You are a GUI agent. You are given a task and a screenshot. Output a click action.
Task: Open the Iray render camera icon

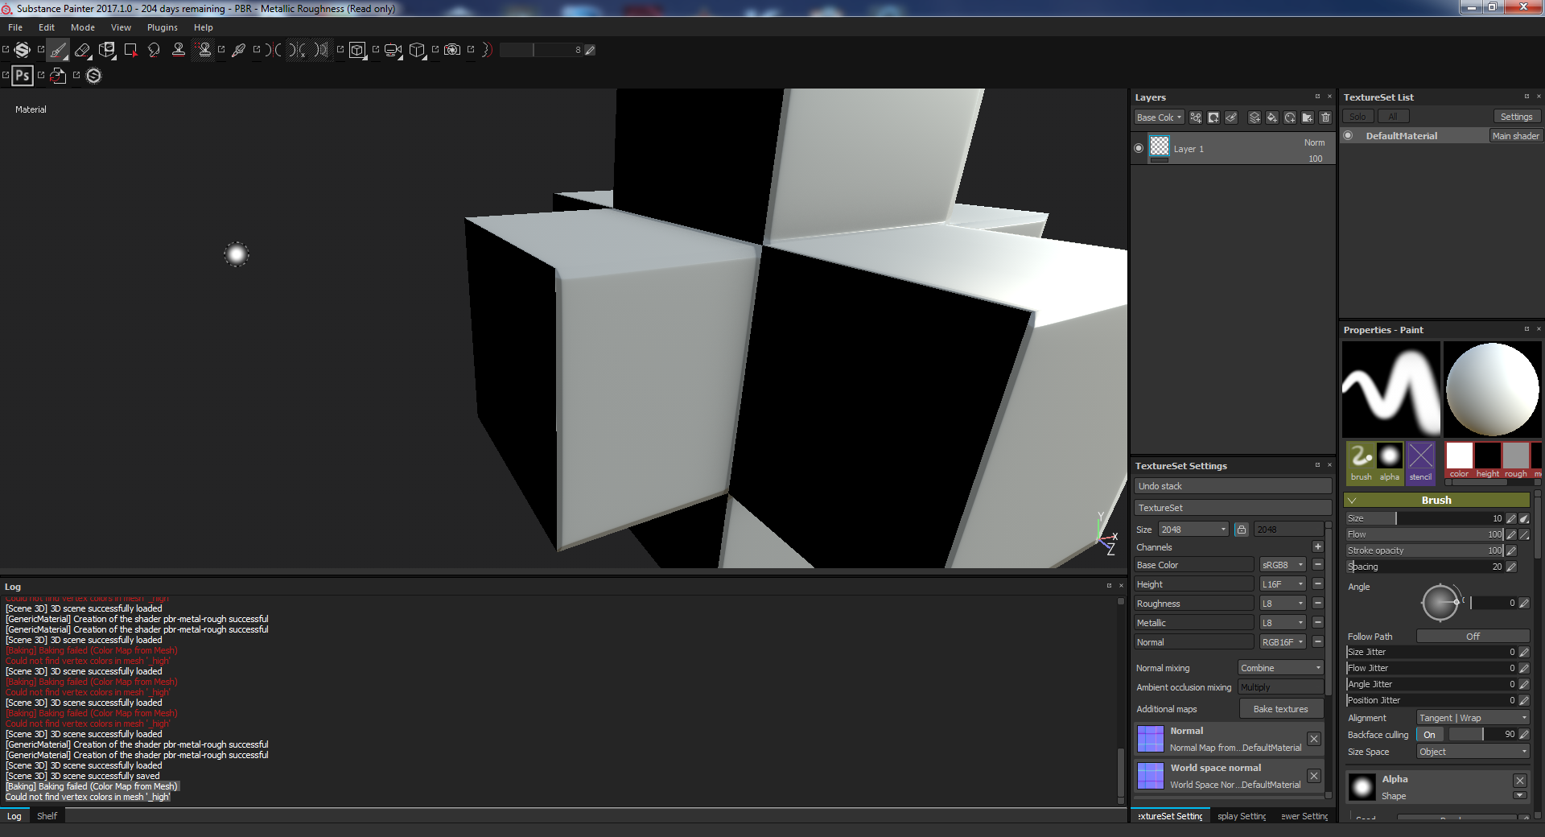click(452, 50)
